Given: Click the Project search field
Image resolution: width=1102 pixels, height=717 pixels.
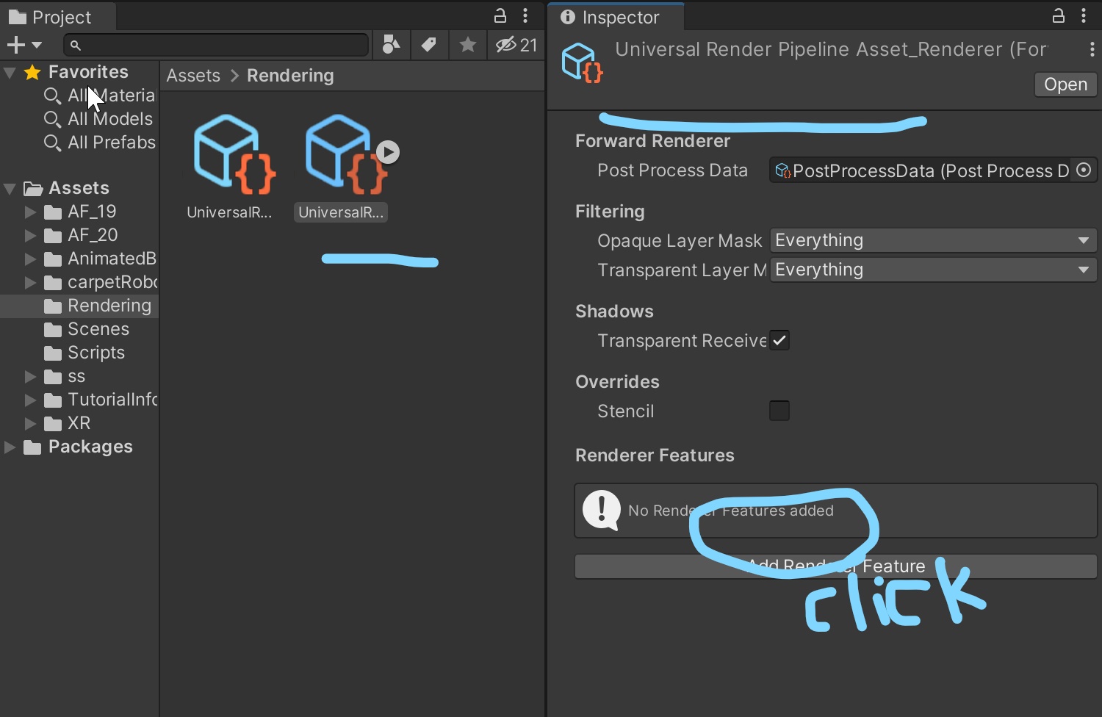Looking at the screenshot, I should [216, 45].
